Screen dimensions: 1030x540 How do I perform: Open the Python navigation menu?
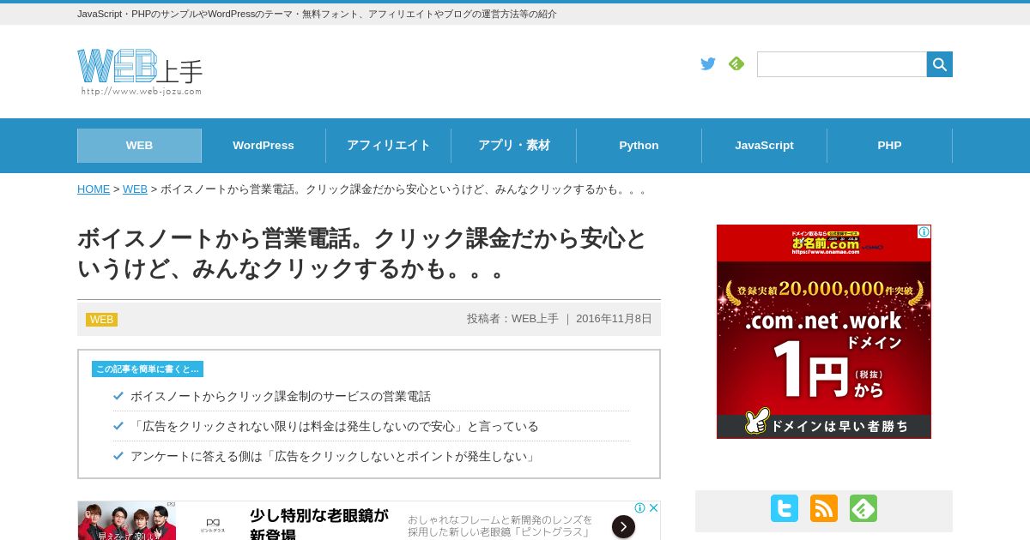point(639,146)
